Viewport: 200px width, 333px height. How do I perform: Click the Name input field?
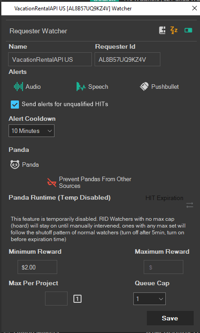coord(50,59)
